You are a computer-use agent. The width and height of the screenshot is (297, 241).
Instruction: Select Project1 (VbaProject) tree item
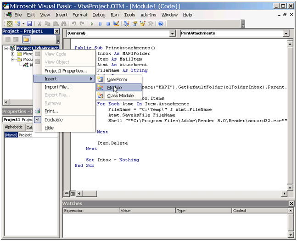[38, 48]
